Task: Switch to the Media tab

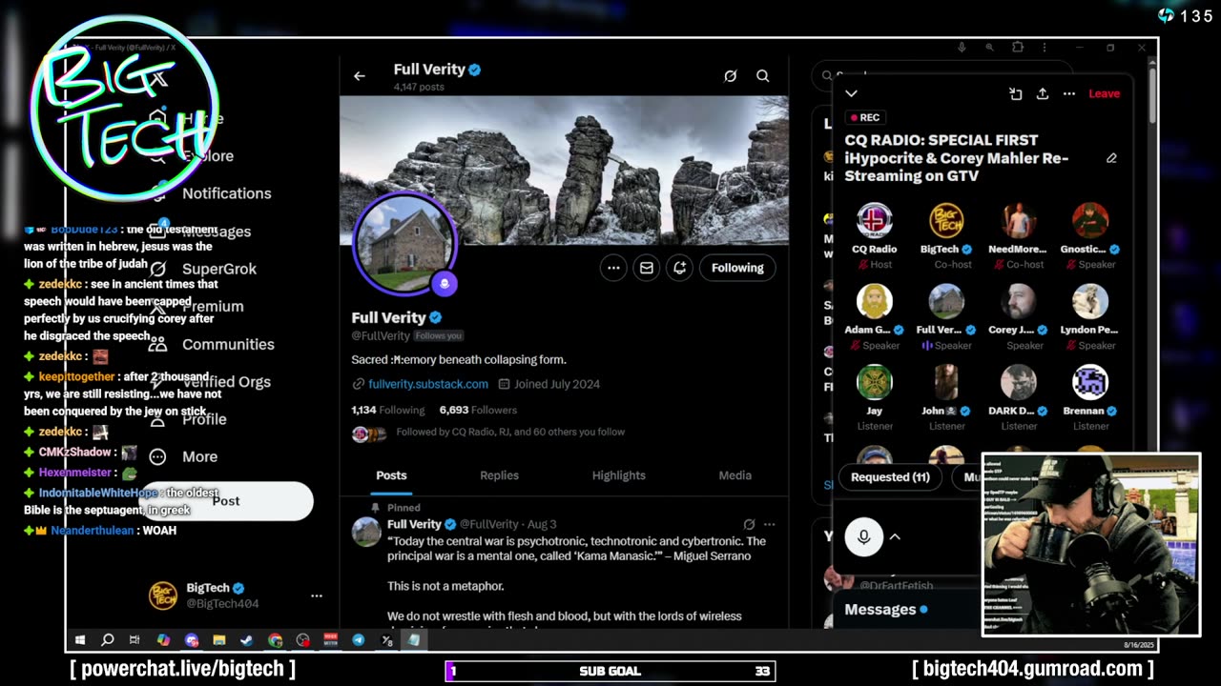Action: [735, 475]
